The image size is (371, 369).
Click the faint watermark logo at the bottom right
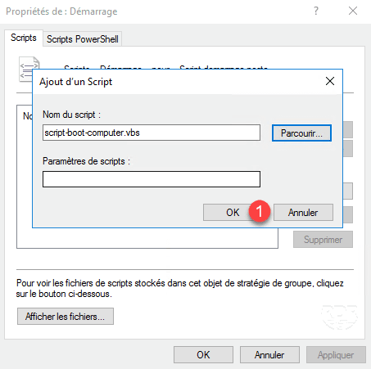pyautogui.click(x=339, y=317)
